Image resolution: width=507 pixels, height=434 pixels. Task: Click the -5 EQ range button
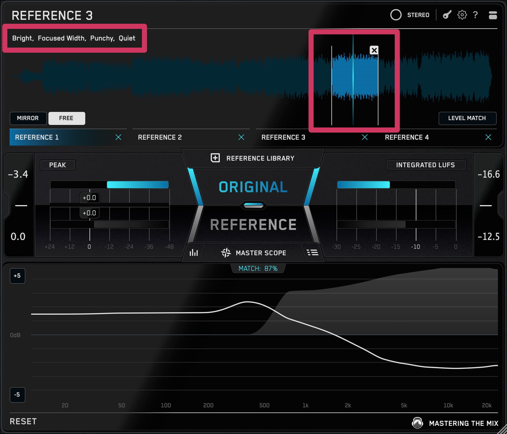pyautogui.click(x=18, y=395)
